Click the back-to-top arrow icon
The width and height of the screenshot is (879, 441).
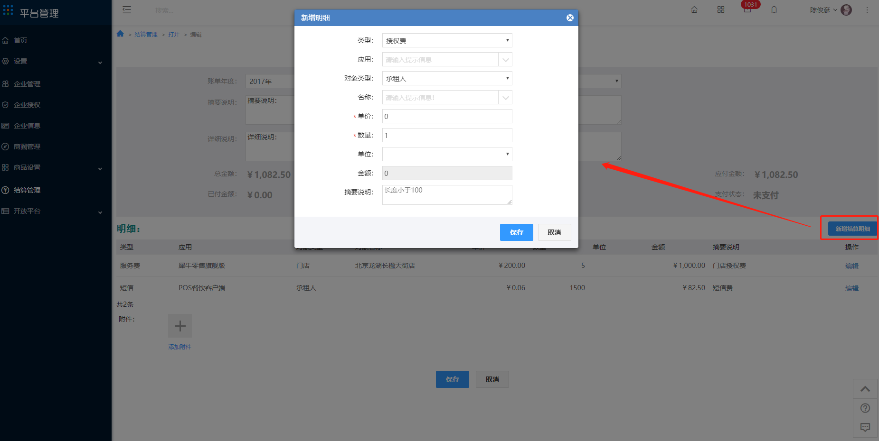[865, 389]
